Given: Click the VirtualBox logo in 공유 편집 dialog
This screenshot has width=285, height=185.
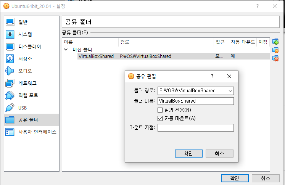Looking at the screenshot, I should (x=131, y=76).
